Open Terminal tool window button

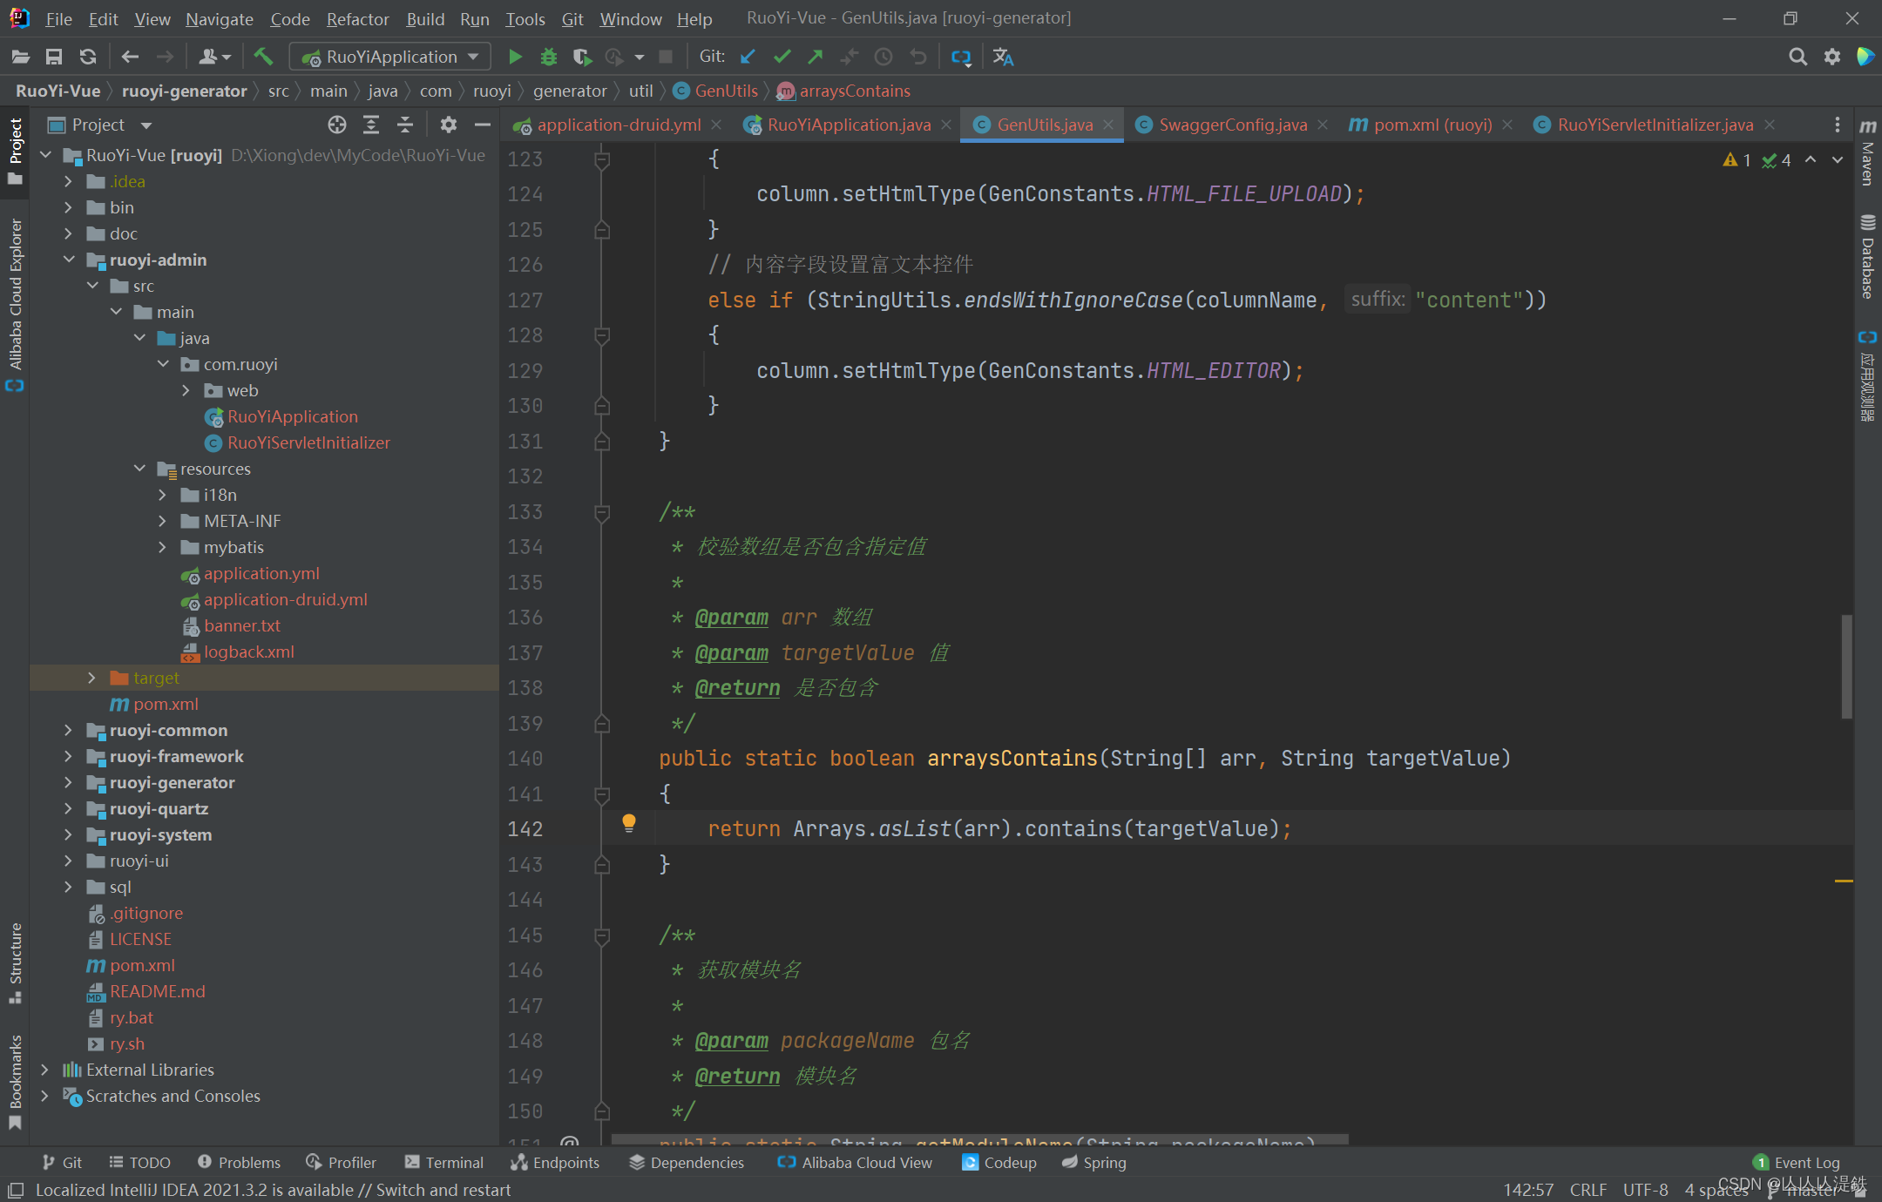pyautogui.click(x=444, y=1162)
